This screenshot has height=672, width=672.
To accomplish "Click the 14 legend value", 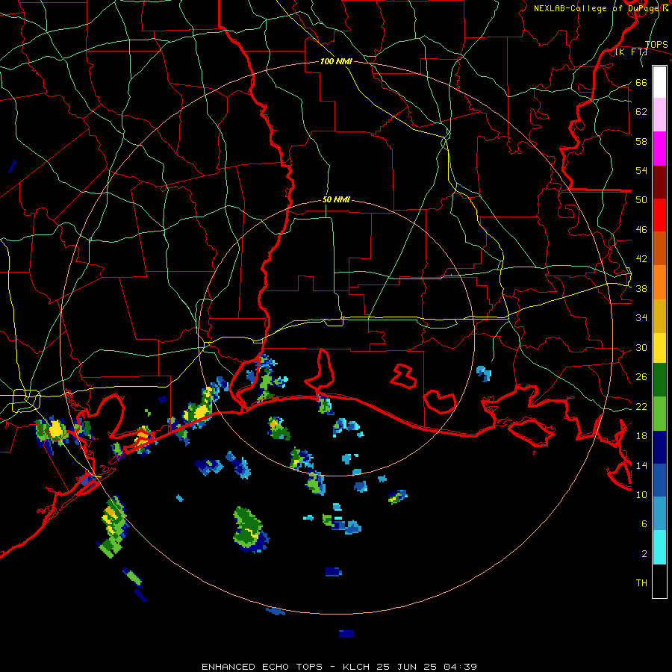I will coord(641,465).
